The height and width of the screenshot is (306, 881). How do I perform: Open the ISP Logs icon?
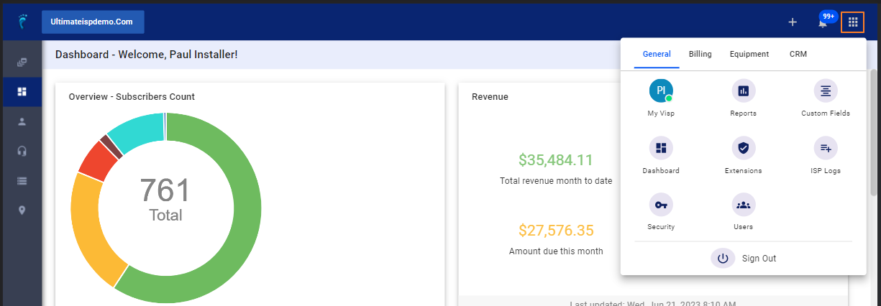(x=826, y=148)
